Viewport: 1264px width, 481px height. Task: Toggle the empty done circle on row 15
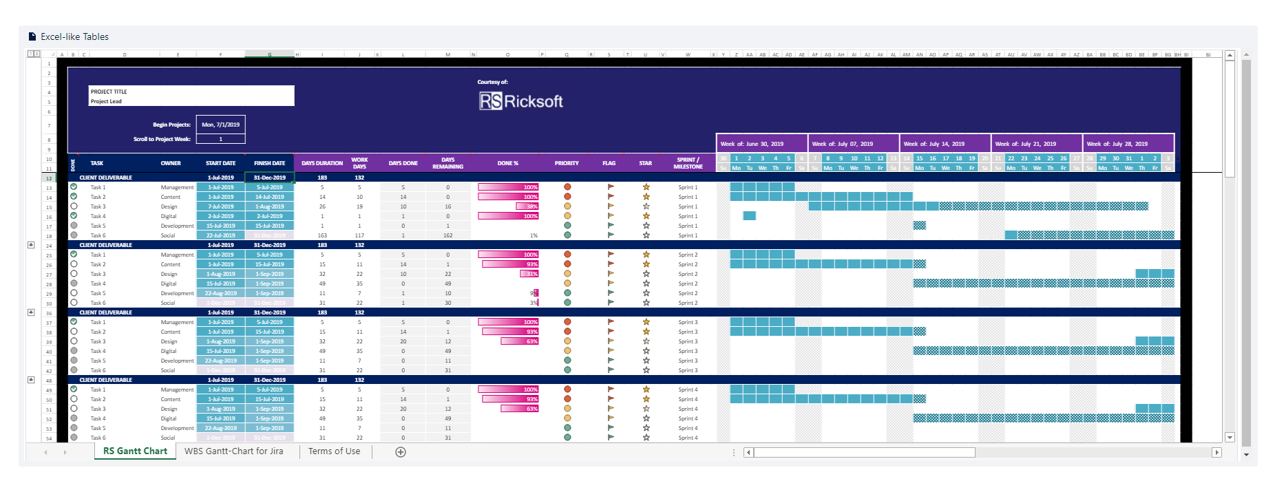click(x=74, y=206)
